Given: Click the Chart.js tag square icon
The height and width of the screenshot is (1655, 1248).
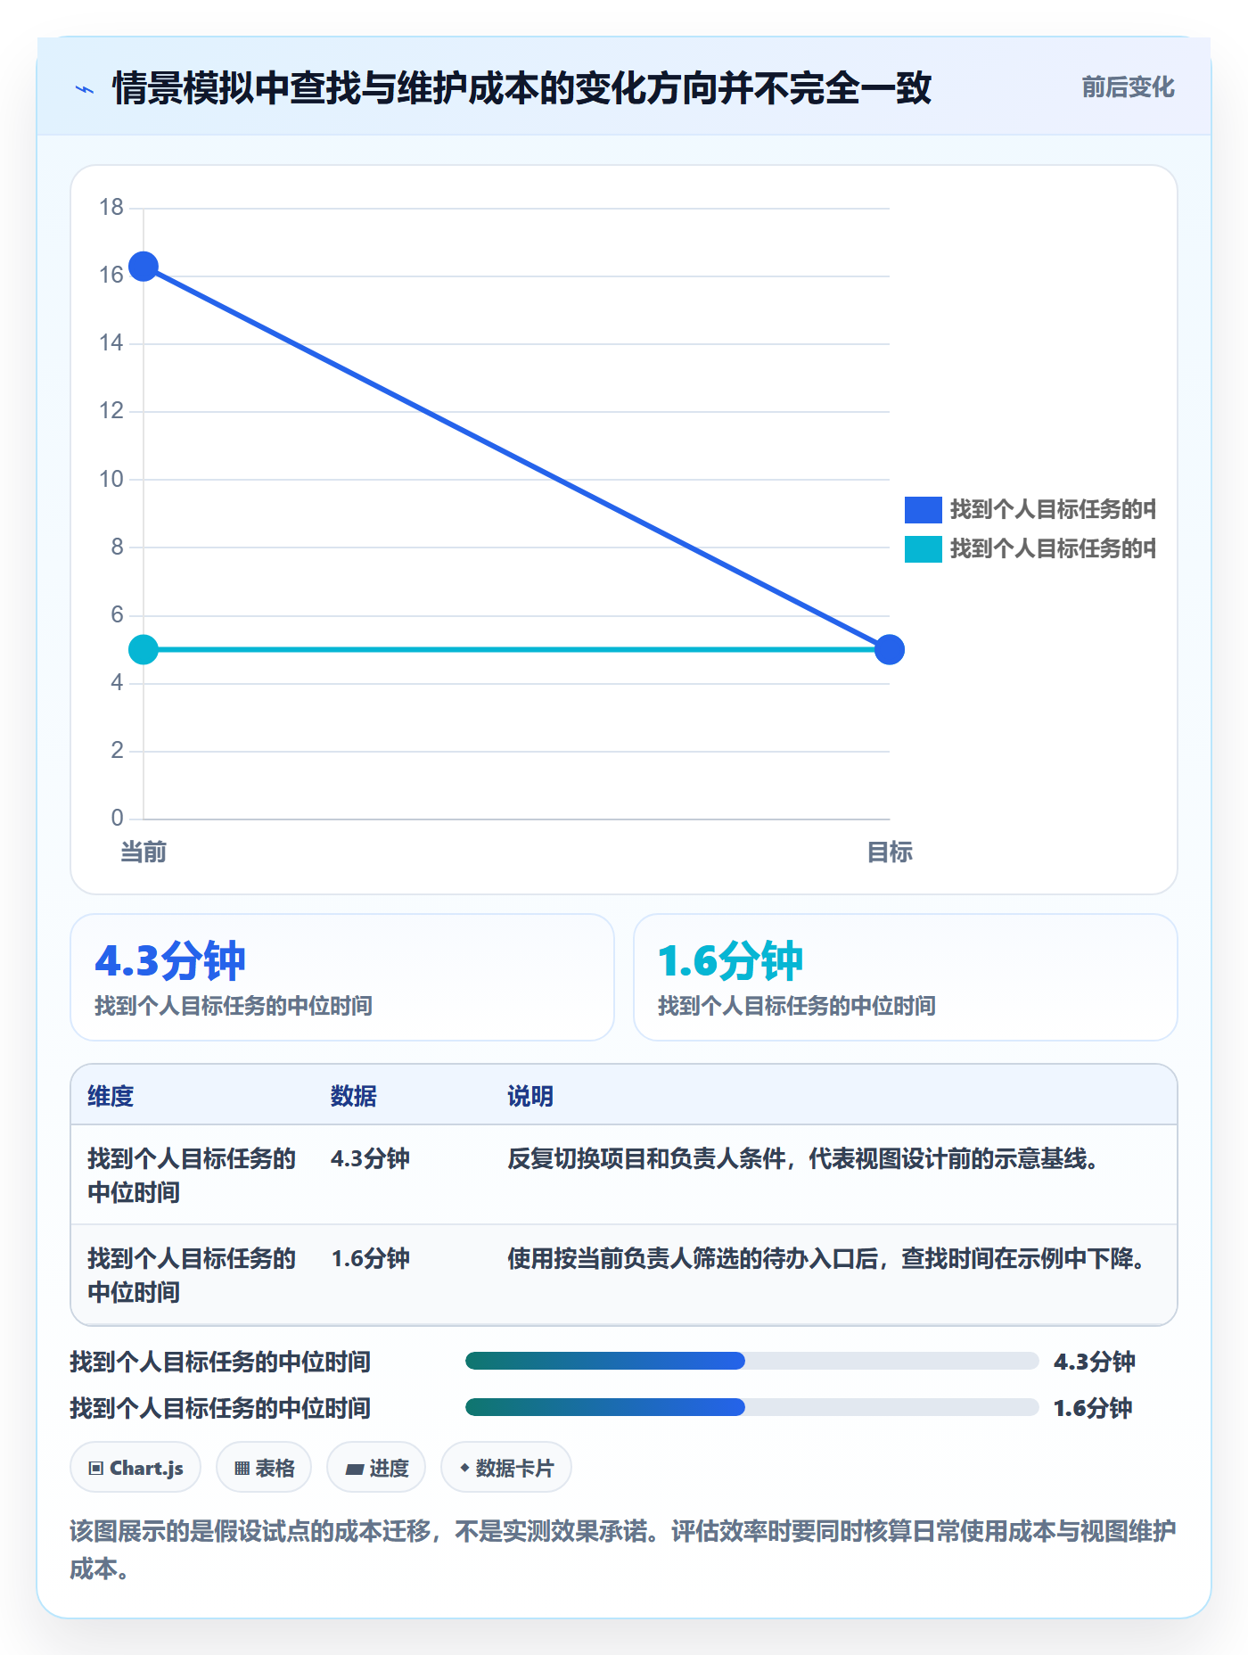Looking at the screenshot, I should (96, 1468).
